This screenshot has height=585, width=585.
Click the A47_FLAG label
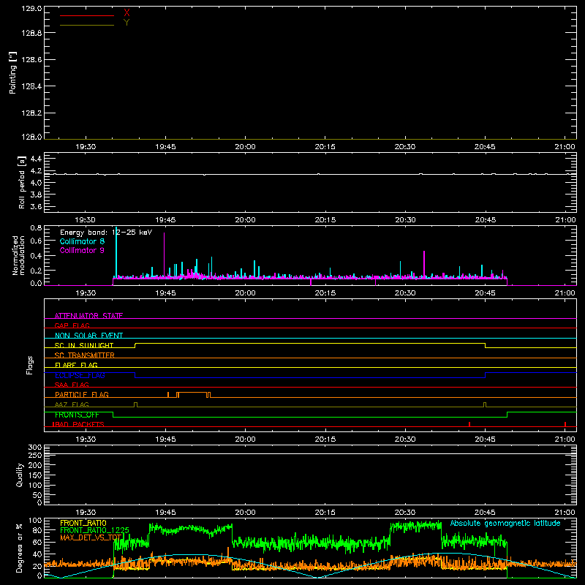pos(72,404)
